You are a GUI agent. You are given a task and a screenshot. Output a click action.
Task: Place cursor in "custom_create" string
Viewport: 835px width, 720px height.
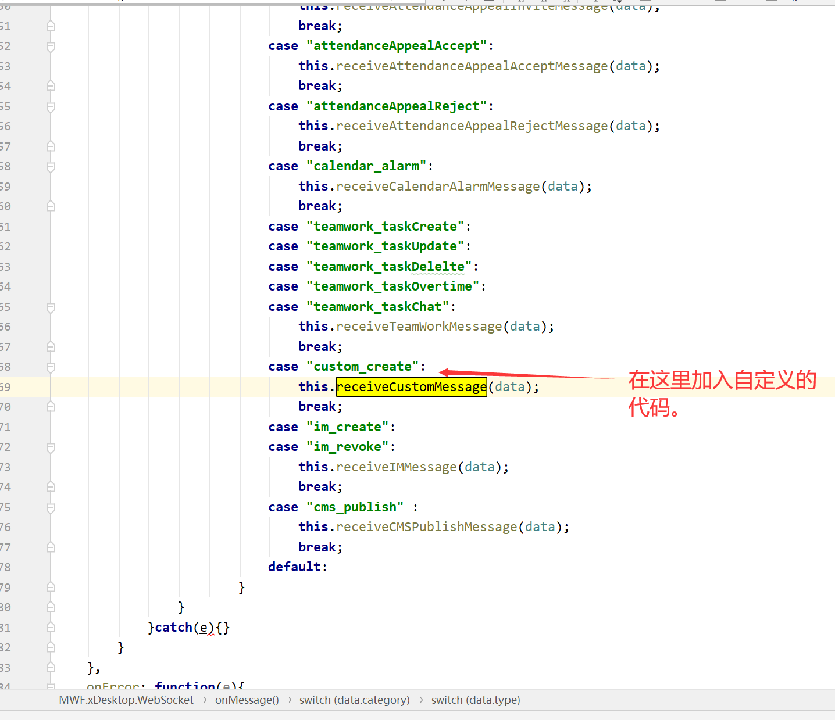tap(363, 367)
